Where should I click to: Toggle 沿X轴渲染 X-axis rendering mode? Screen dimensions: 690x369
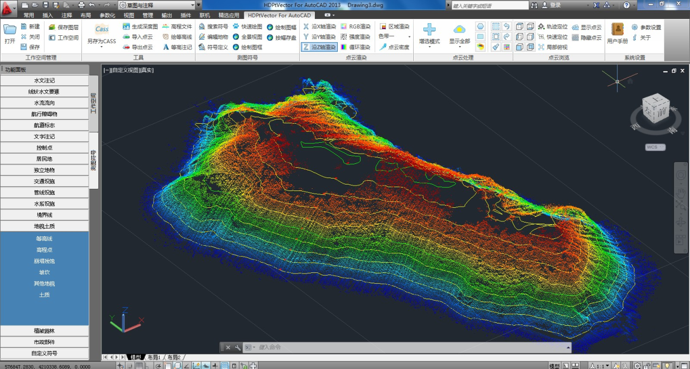319,26
